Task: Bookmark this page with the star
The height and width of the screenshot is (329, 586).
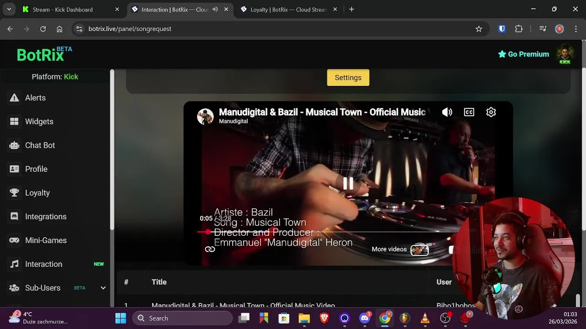Action: (479, 29)
